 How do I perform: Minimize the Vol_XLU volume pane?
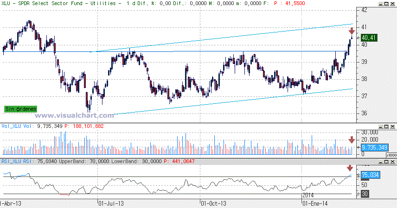(381, 126)
